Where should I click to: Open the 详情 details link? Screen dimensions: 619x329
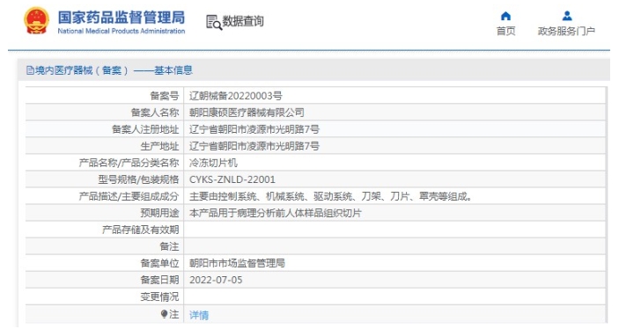[x=199, y=315]
